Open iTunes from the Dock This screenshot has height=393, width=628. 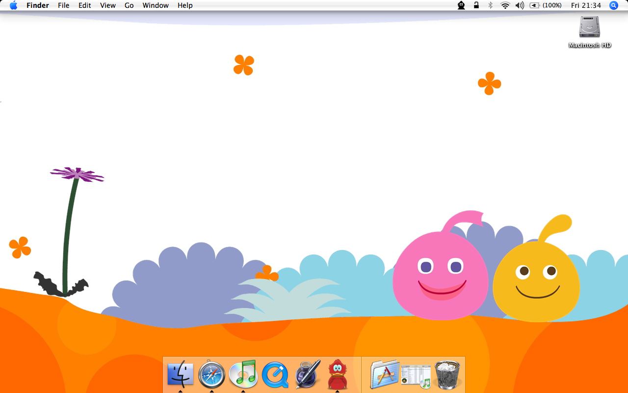click(243, 374)
